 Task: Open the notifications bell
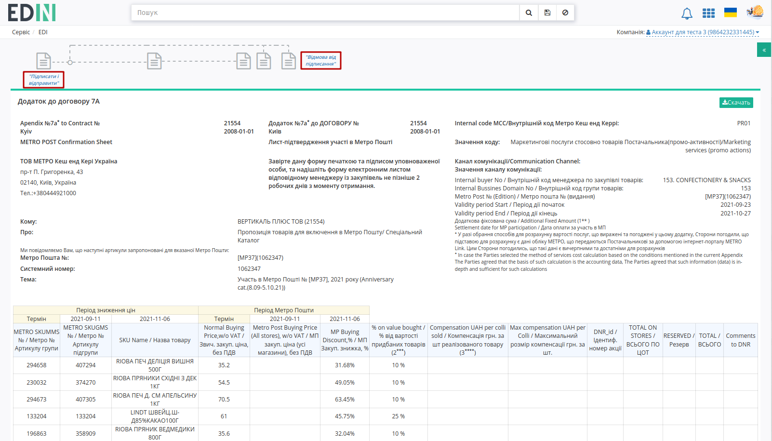tap(687, 13)
